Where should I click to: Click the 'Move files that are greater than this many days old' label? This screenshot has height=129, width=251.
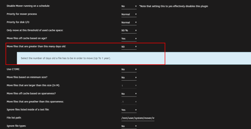[x=36, y=46]
